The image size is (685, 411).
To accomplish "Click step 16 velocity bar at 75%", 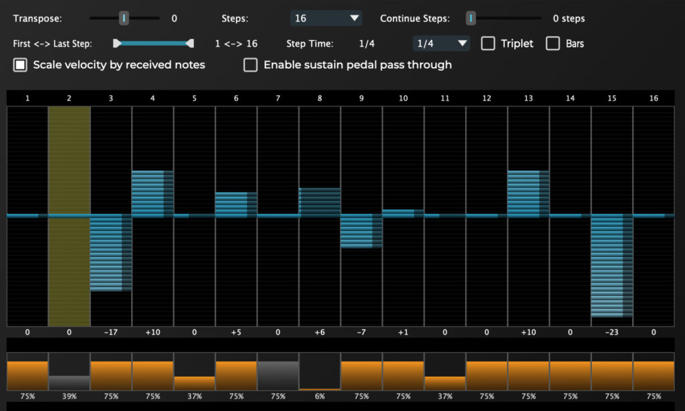I will [653, 376].
